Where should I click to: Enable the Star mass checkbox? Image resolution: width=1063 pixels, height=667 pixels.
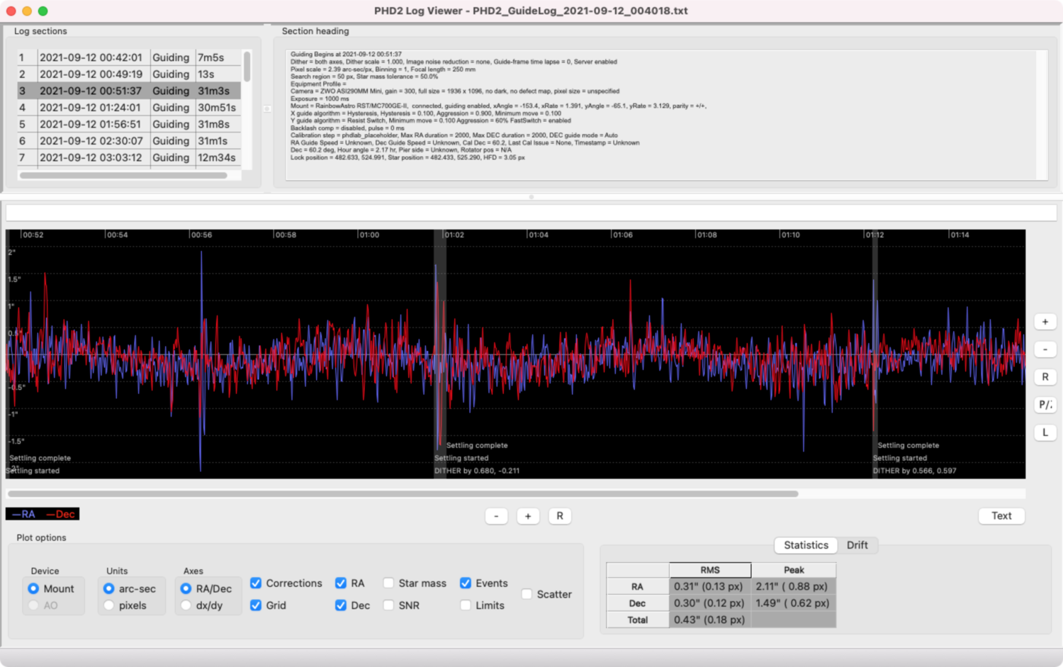[388, 583]
